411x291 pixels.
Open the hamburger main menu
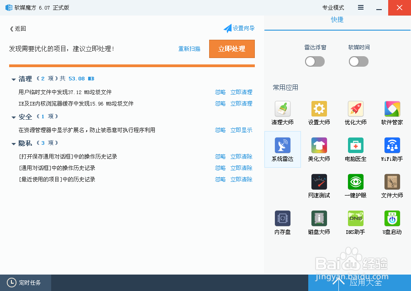361,8
